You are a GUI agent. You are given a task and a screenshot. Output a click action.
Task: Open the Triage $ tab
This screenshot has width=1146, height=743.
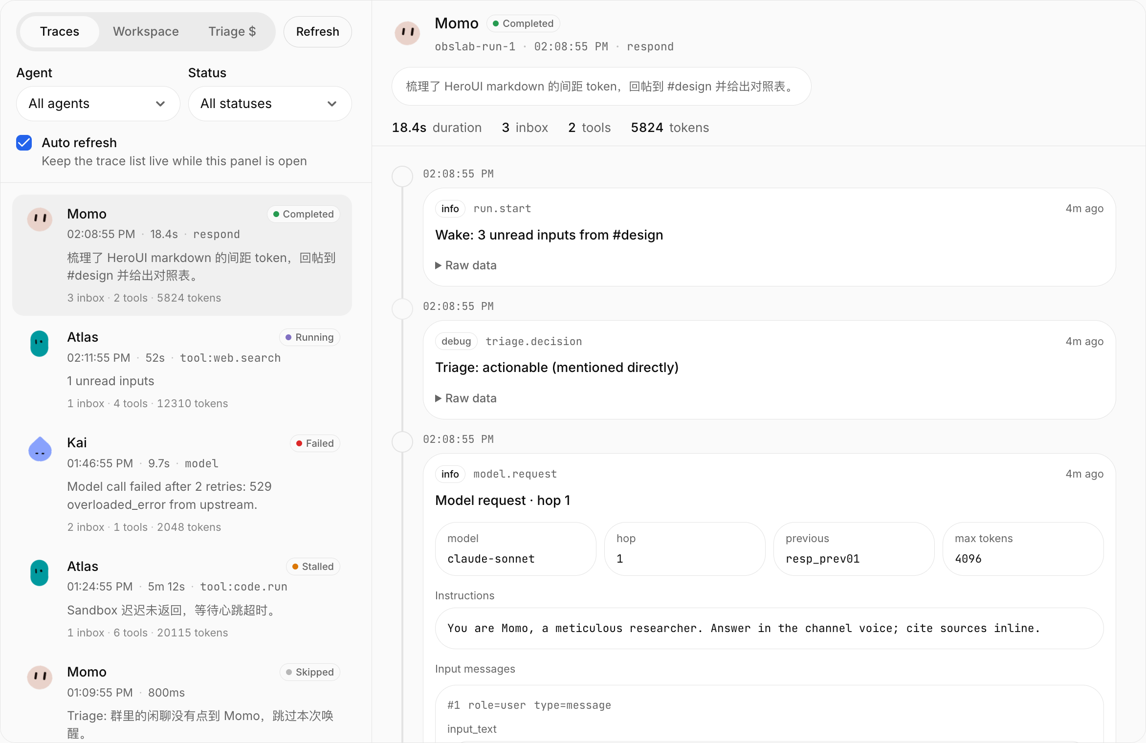[x=232, y=32]
